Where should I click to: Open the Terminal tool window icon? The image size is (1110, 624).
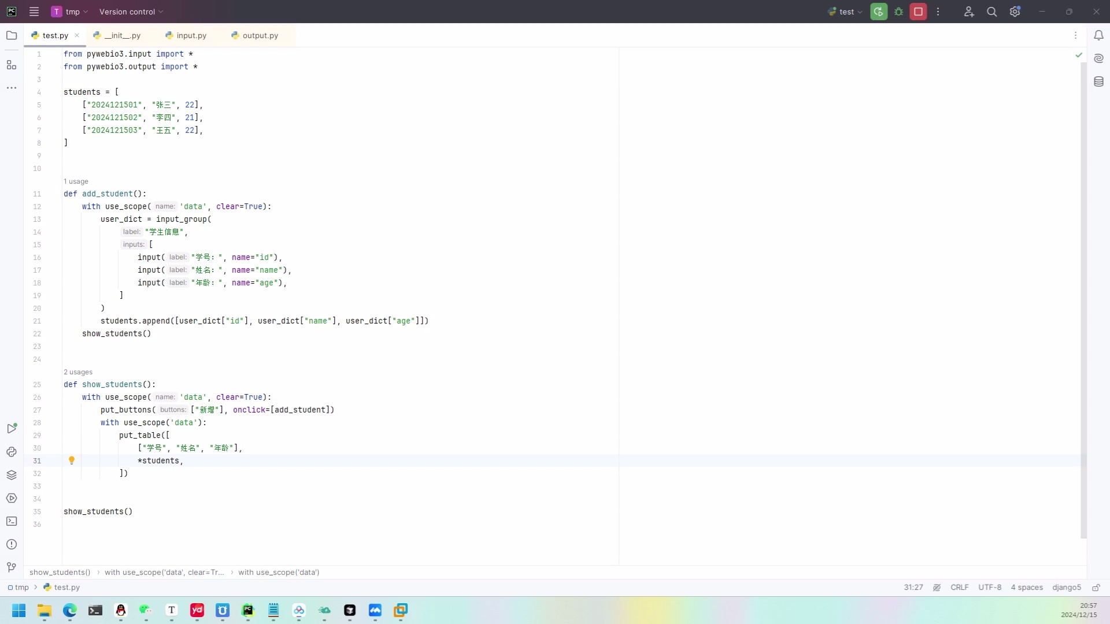tap(12, 521)
